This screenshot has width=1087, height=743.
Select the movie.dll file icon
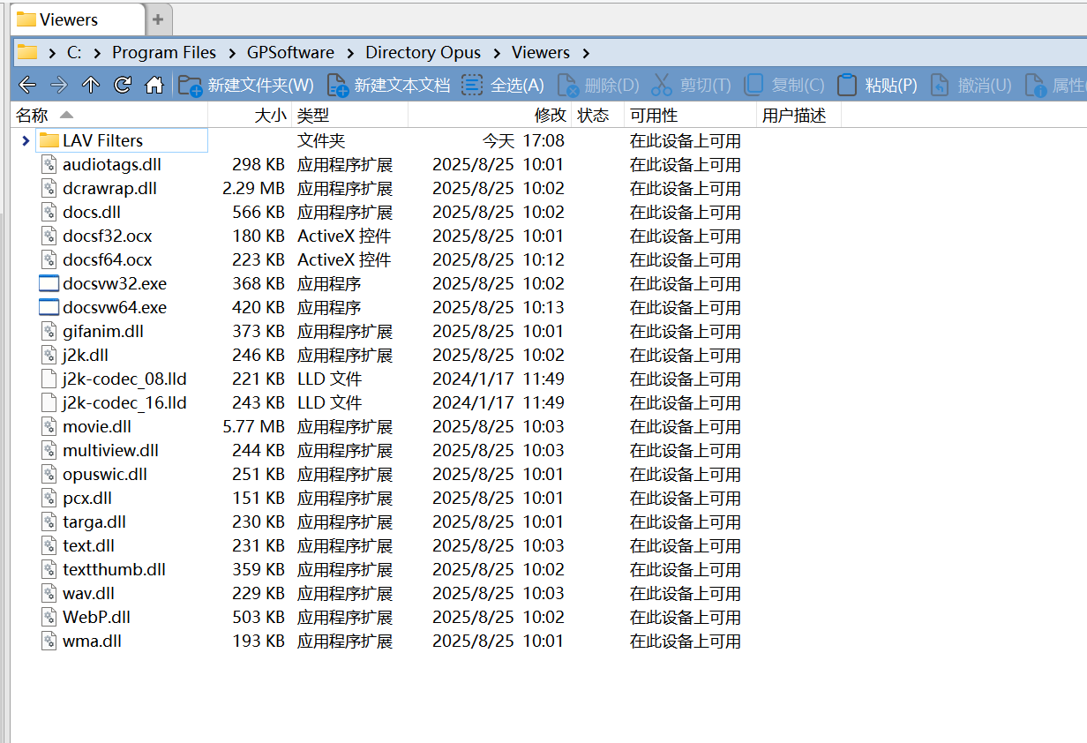point(49,427)
